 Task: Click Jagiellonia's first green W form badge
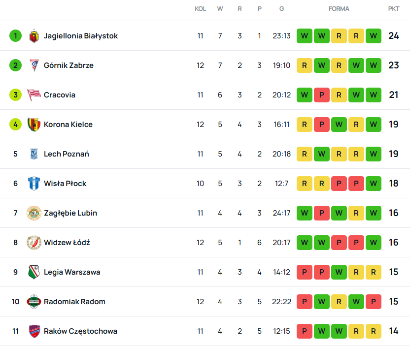pos(305,36)
